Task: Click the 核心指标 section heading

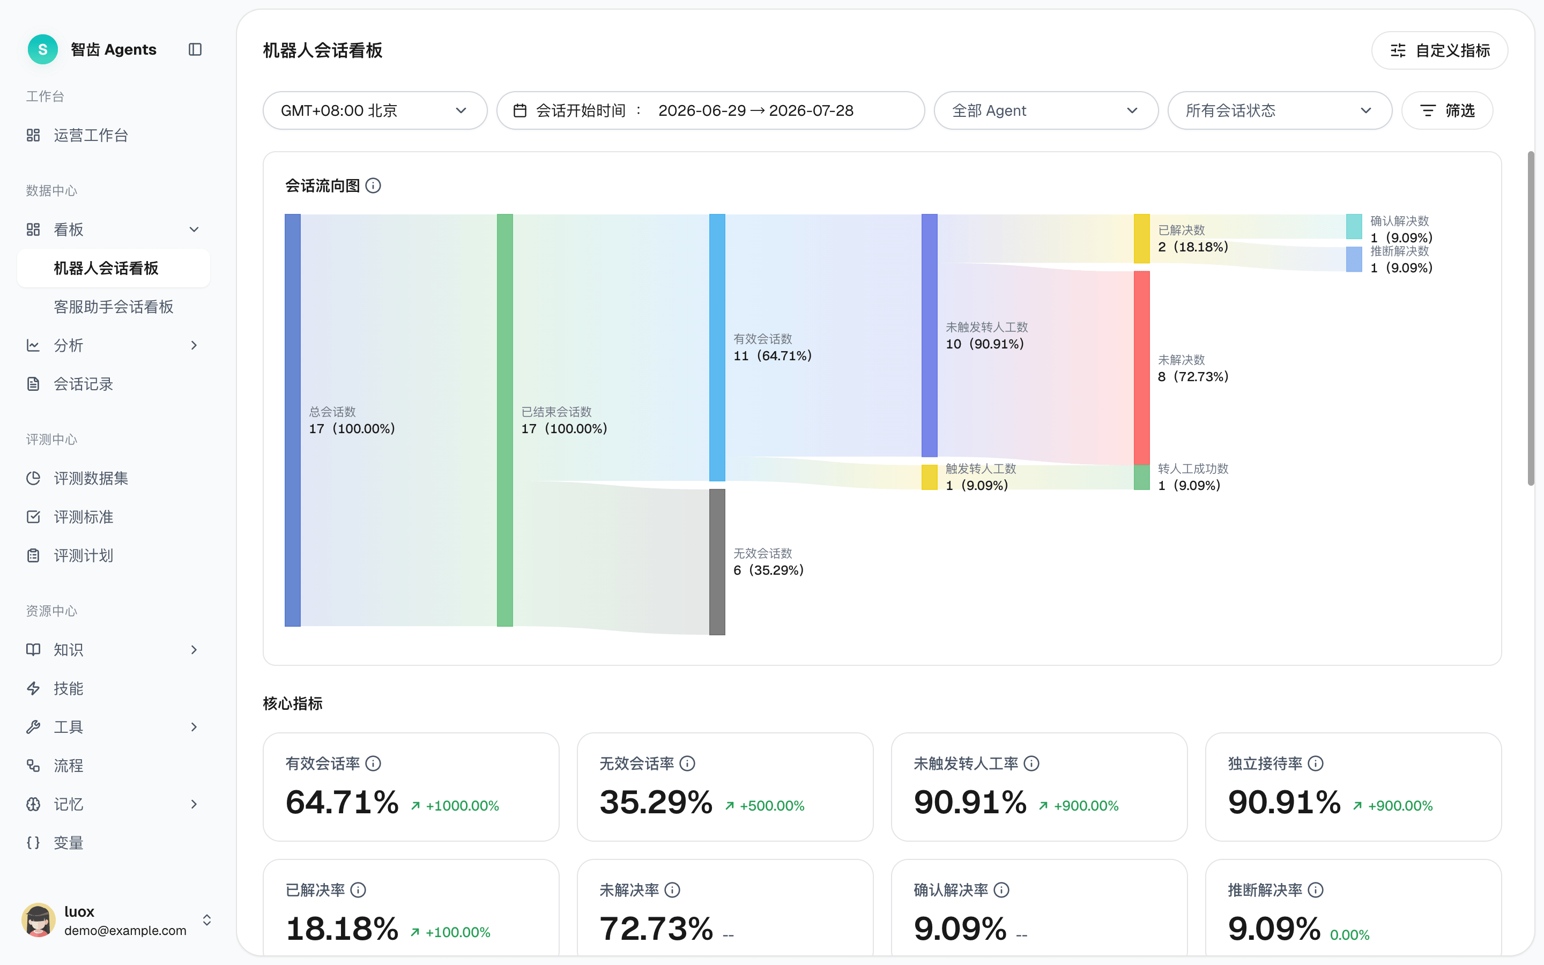Action: pyautogui.click(x=293, y=703)
